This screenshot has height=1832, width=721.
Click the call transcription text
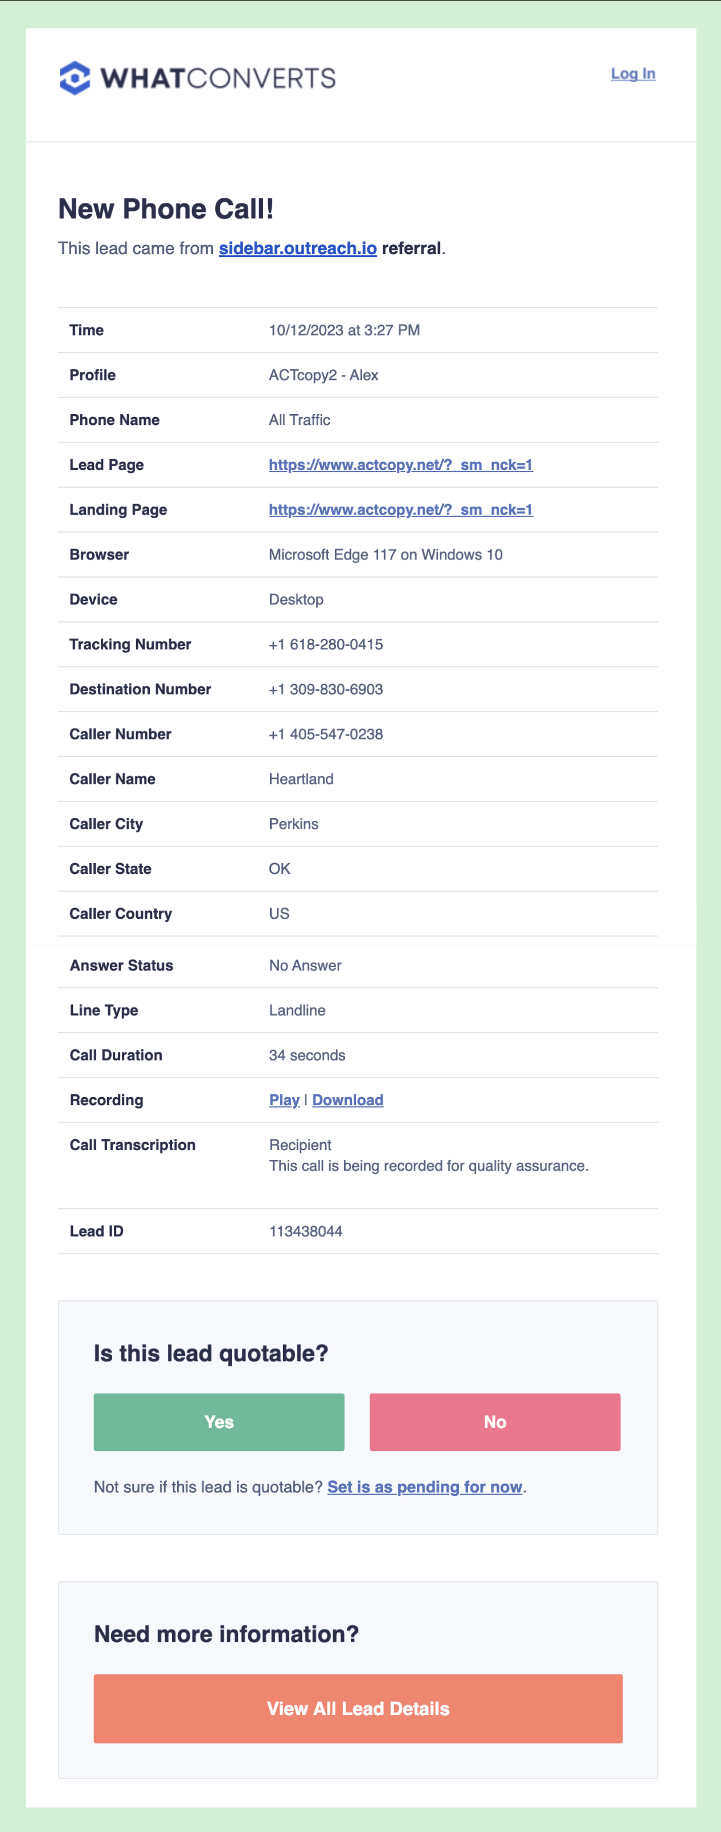click(428, 1166)
